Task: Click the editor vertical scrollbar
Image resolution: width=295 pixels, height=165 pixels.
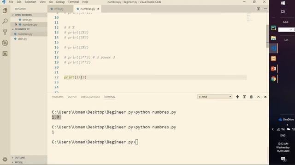Action: 267,36
